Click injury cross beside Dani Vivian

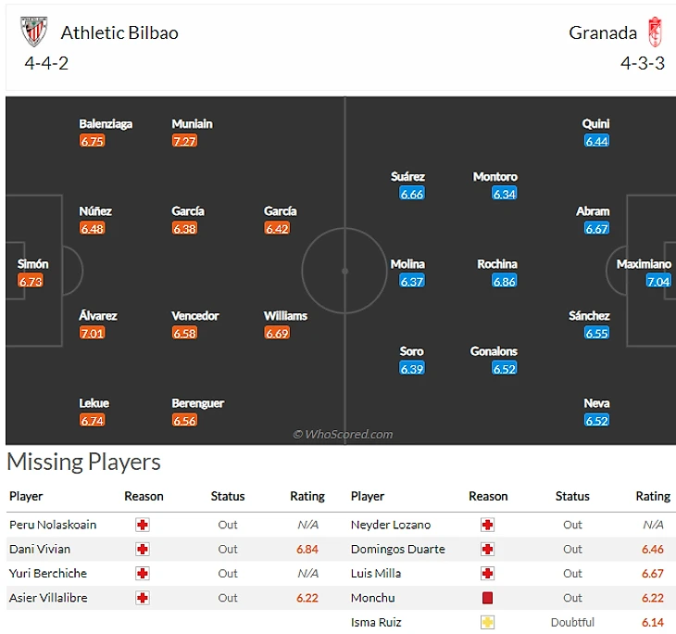[143, 549]
